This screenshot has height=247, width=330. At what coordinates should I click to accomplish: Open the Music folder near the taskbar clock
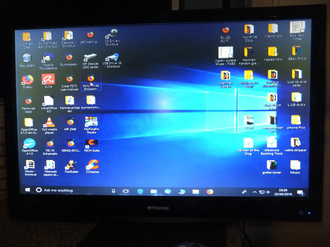(x=295, y=167)
